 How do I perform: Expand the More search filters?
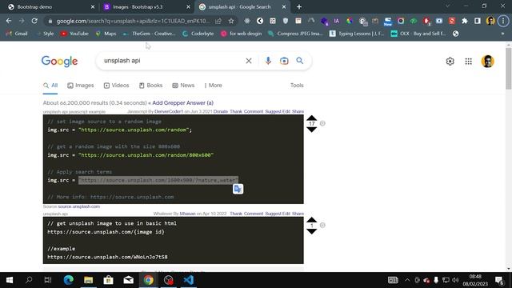tap(214, 86)
